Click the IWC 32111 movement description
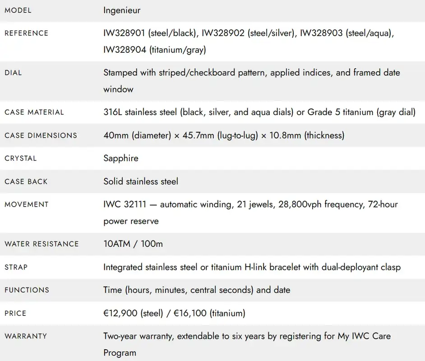The image size is (425, 361). click(x=250, y=213)
